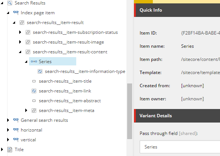220x156 pixels.
Task: Click the Search Results magnifier icon
Action: tap(10, 3)
